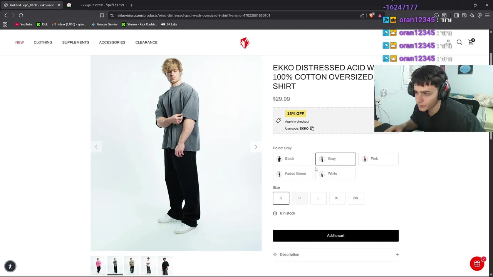493x277 pixels.
Task: Select Pink color option
Action: tap(378, 159)
